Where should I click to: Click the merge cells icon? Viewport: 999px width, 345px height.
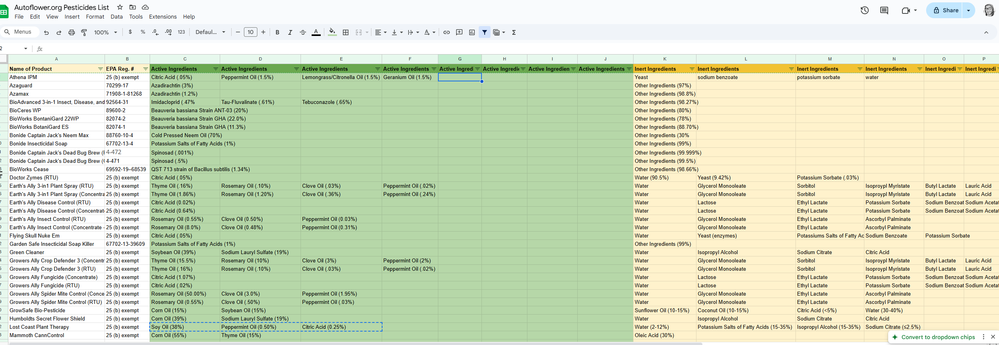pyautogui.click(x=359, y=32)
